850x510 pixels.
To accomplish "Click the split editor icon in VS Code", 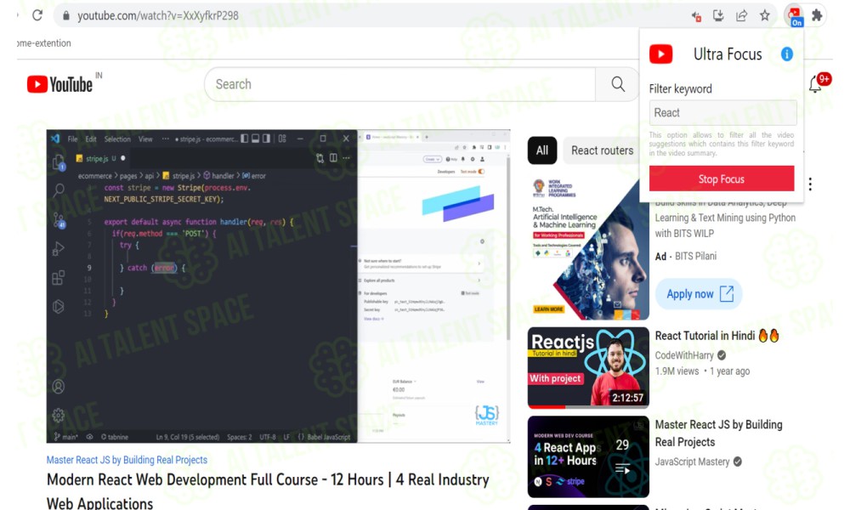I will [x=333, y=158].
